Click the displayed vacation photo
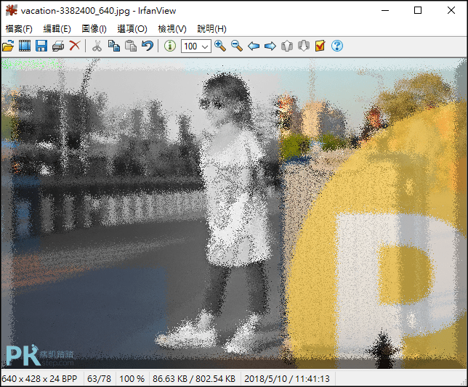Screen dimensions: 468x387 click(x=234, y=213)
